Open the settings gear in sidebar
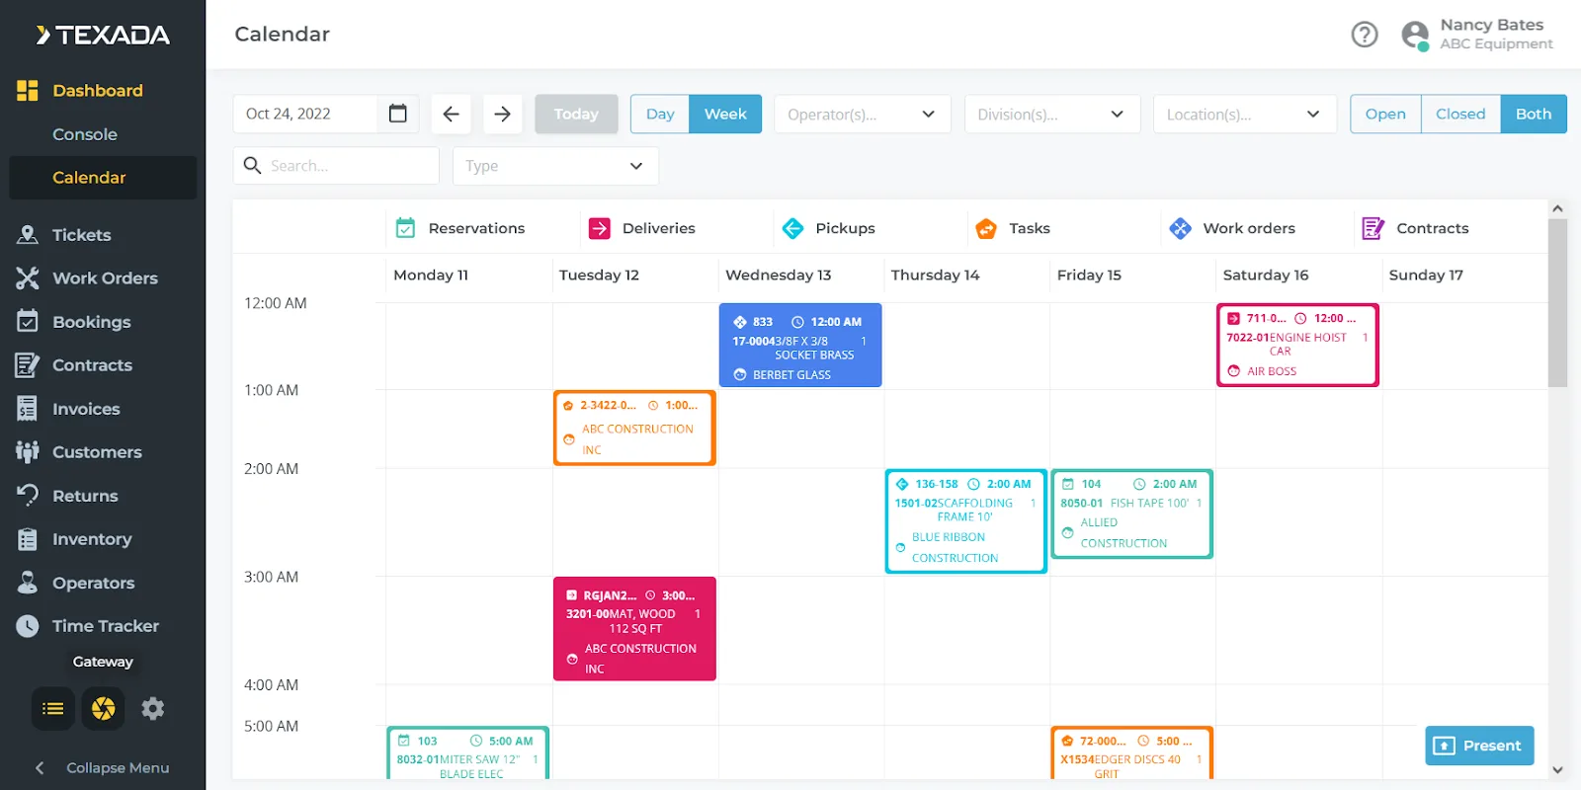Image resolution: width=1581 pixels, height=790 pixels. pyautogui.click(x=152, y=708)
